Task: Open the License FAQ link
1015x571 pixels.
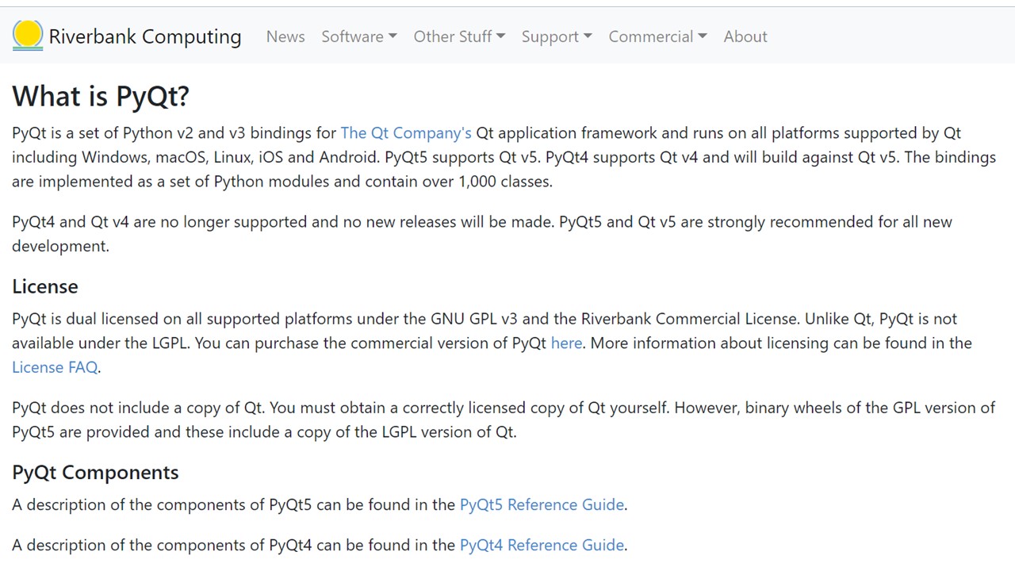Action: (55, 367)
